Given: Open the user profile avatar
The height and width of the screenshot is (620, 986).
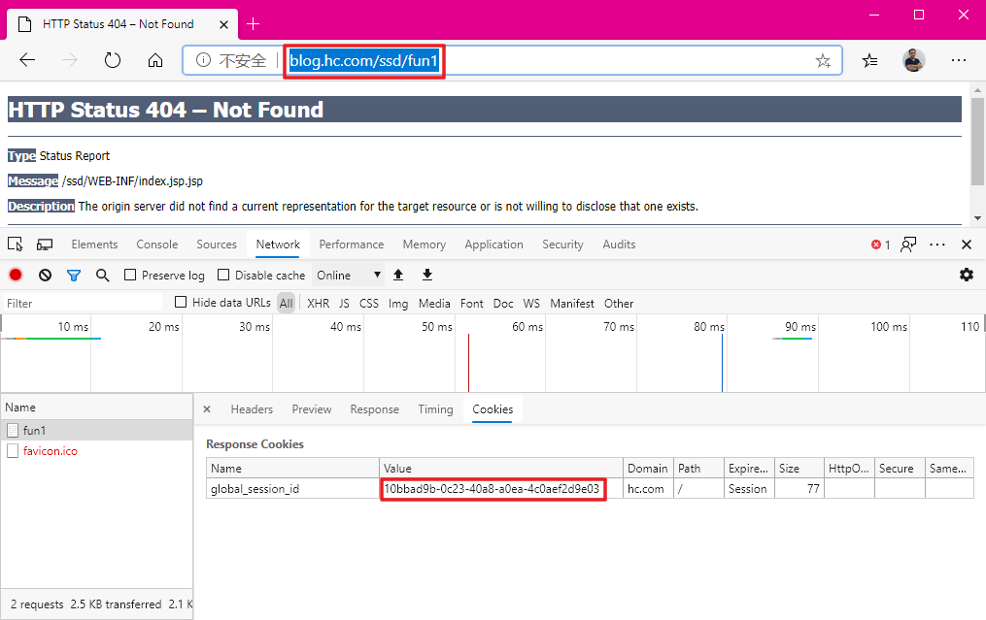Looking at the screenshot, I should 914,60.
